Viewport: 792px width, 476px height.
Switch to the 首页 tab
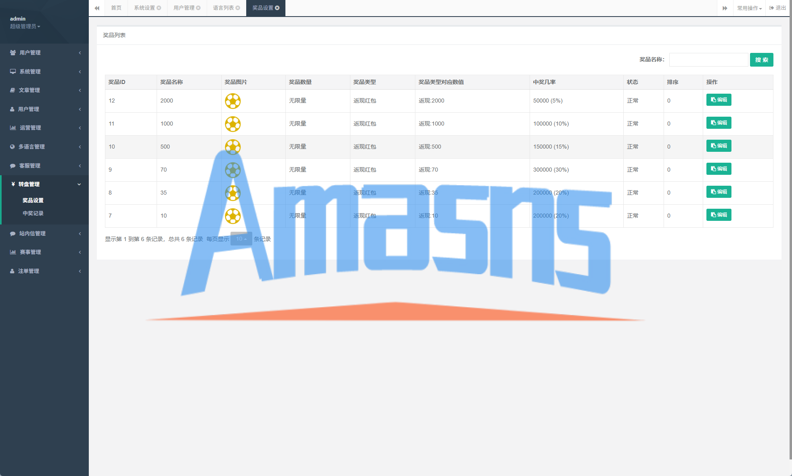tap(116, 8)
